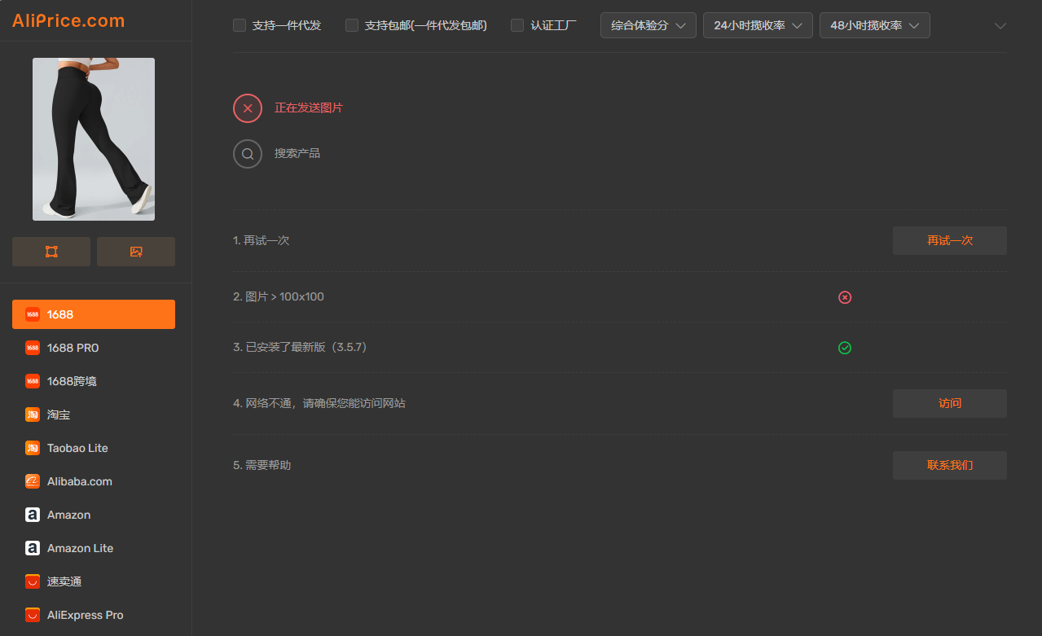
Task: Click the Taobao Lite logo icon
Action: 33,448
